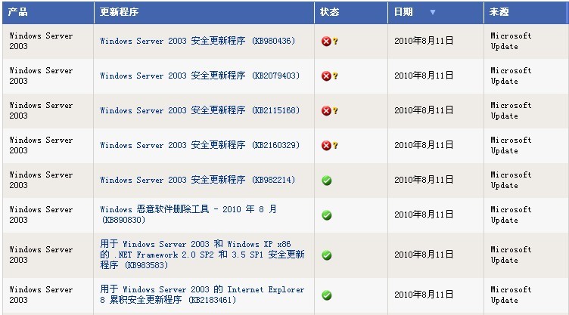Click Microsoft Update source in the KB2160329 row
This screenshot has width=569, height=315.
point(511,145)
